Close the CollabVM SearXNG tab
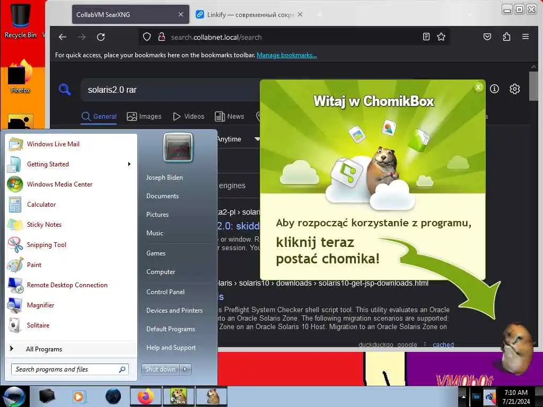Screen dimensions: 543x407 (x=181, y=14)
